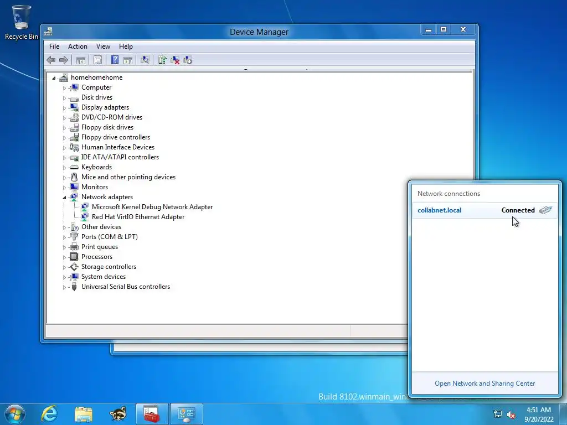Select Microsoft Kernel Debug Network Adapter
Screen dimensions: 567x425
coord(152,207)
